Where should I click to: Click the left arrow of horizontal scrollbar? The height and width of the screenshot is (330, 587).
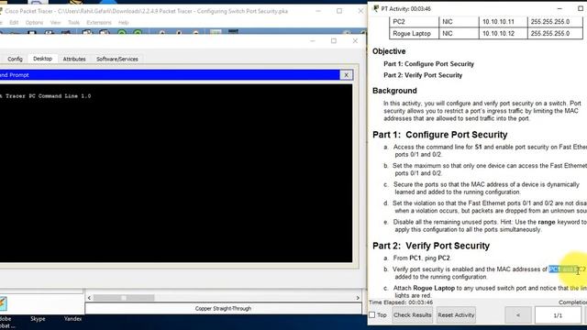pos(89,298)
